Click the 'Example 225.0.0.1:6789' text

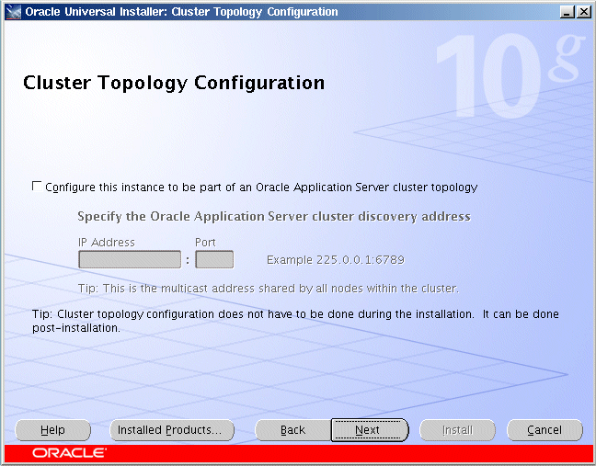click(336, 260)
